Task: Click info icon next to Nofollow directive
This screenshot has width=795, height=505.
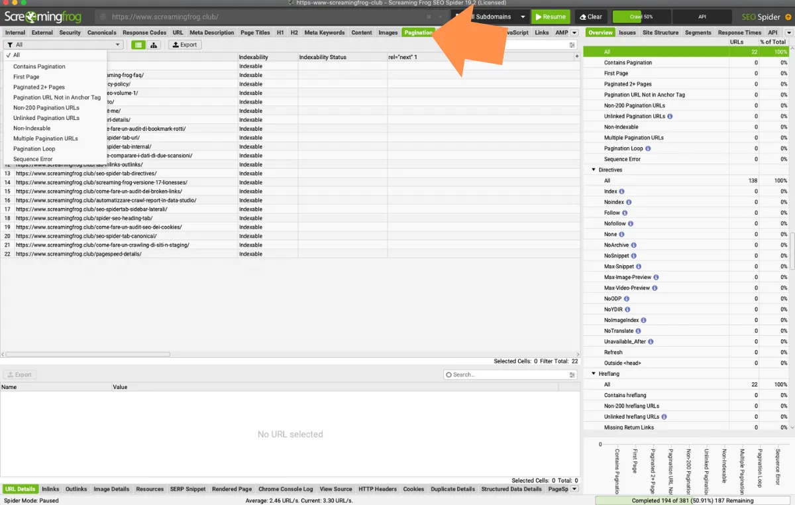Action: coord(626,224)
